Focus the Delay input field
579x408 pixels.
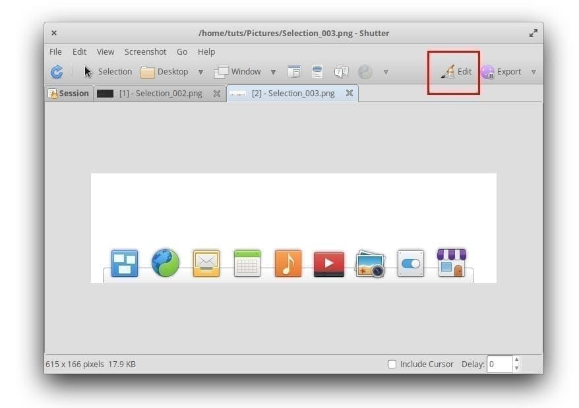click(500, 364)
